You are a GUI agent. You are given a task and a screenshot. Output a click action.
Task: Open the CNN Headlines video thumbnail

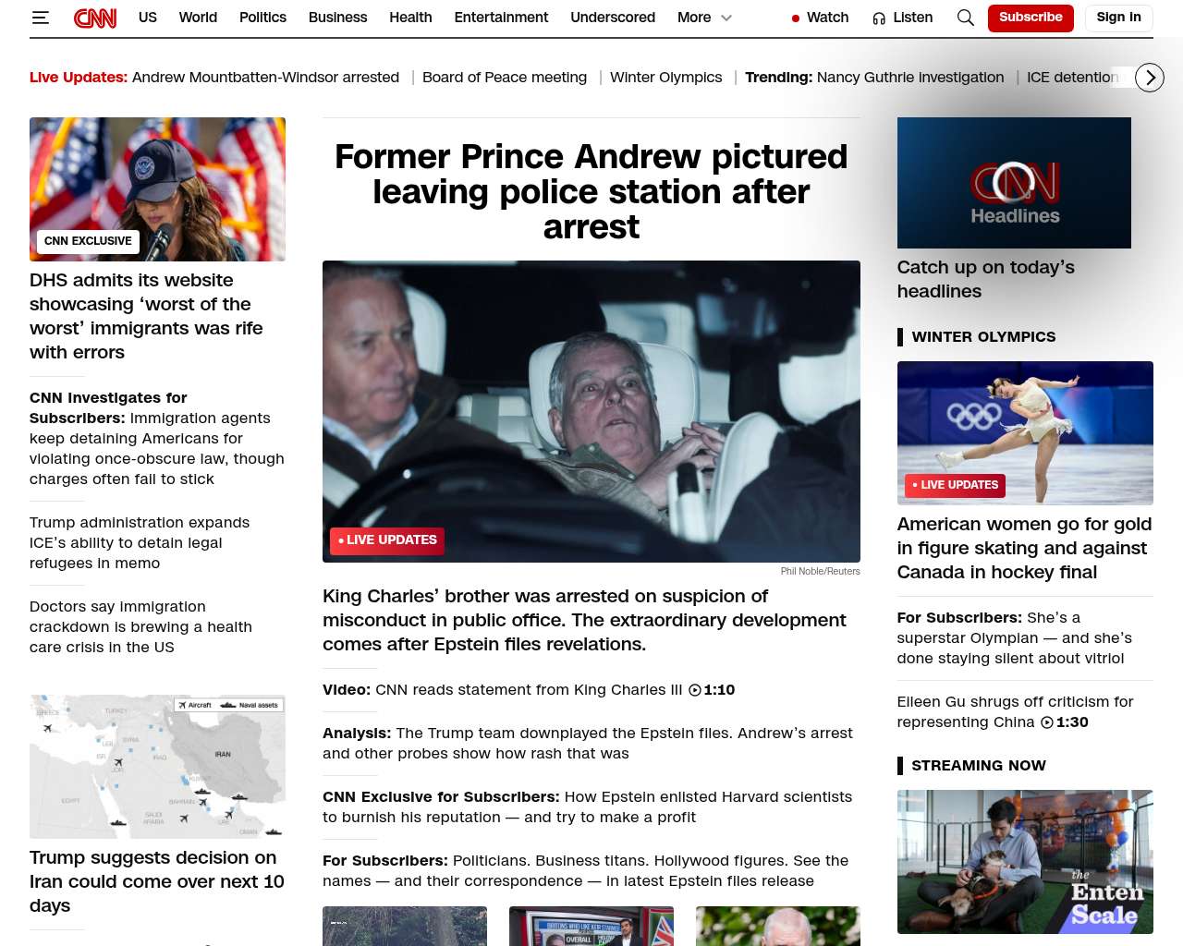coord(1014,183)
